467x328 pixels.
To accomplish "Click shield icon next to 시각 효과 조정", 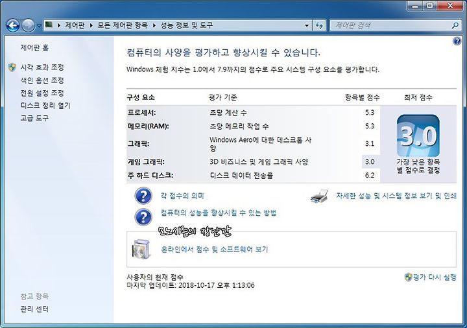I will tap(12, 67).
